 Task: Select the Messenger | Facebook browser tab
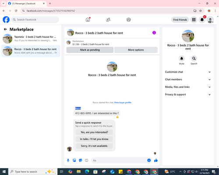coord(27,3)
